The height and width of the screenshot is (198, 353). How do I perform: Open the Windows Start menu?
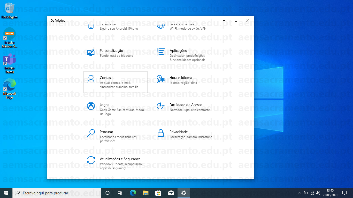click(6, 193)
